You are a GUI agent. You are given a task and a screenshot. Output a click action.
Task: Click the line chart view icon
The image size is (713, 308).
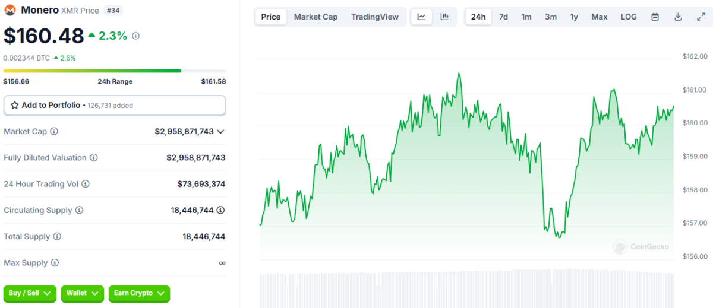421,17
